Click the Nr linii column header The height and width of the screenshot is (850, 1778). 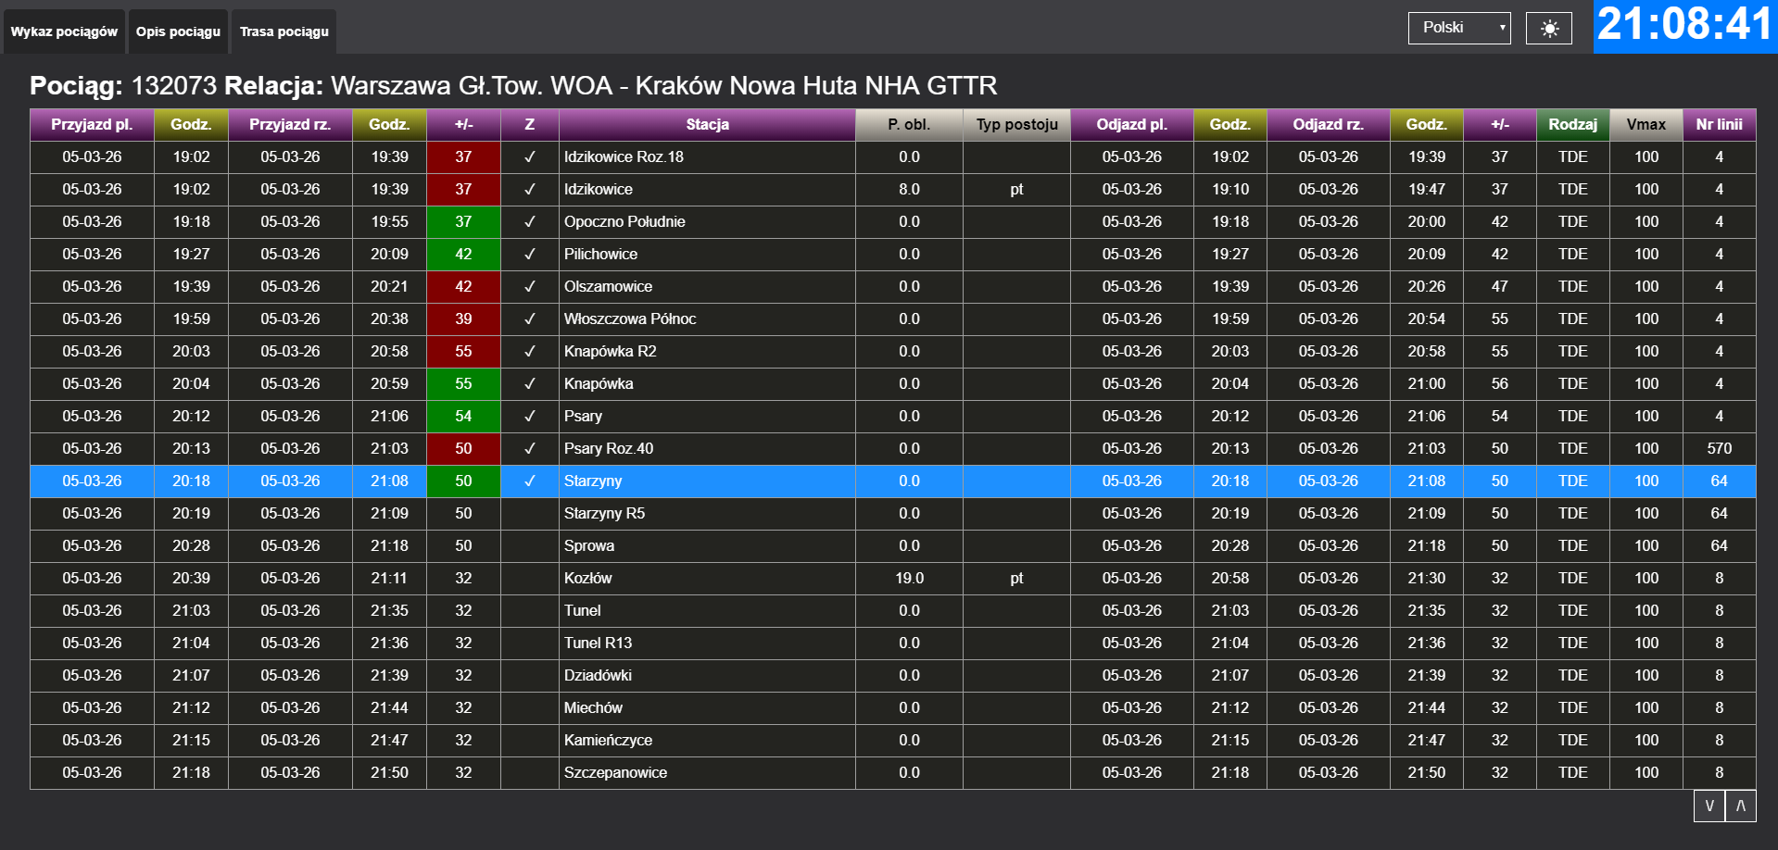click(1719, 124)
